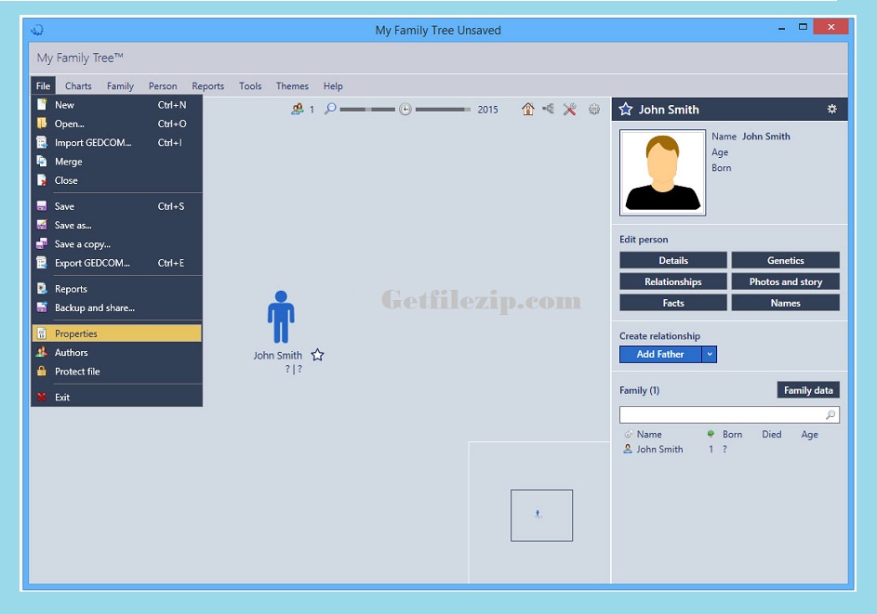Click the search icon in family search box
The width and height of the screenshot is (877, 614).
(x=830, y=414)
